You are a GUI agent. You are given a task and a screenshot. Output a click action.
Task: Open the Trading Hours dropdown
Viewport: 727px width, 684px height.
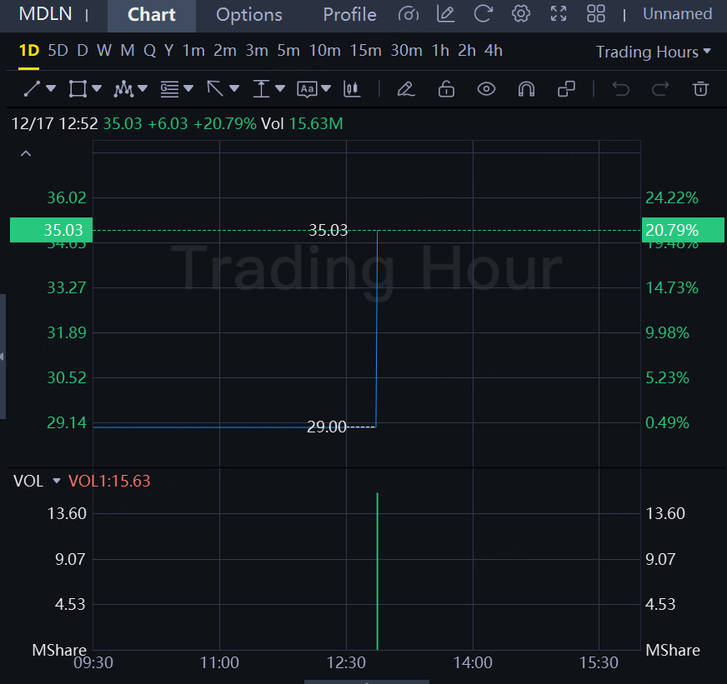(x=653, y=52)
